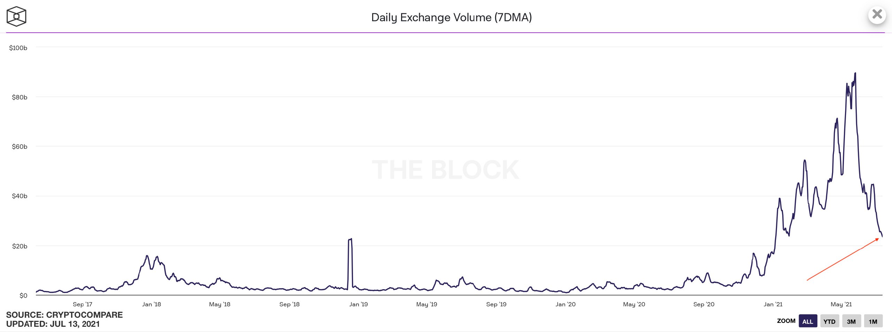The height and width of the screenshot is (332, 892).
Task: Click the $20b y-axis label
Action: [20, 246]
